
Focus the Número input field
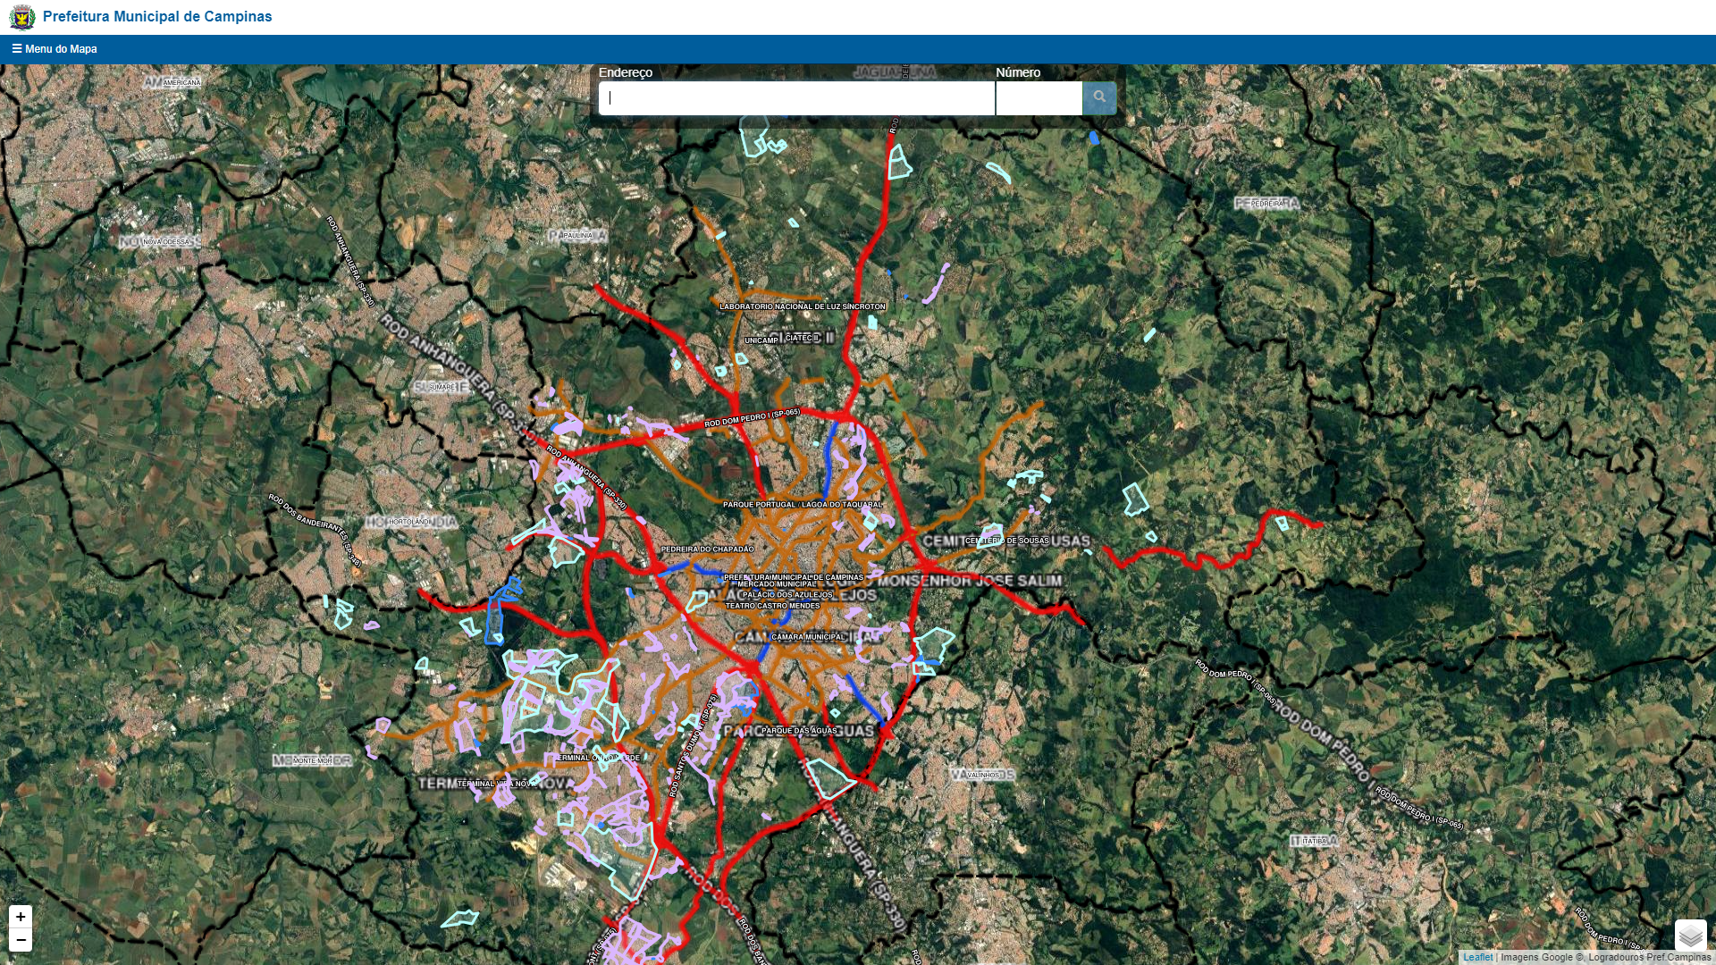(1039, 98)
